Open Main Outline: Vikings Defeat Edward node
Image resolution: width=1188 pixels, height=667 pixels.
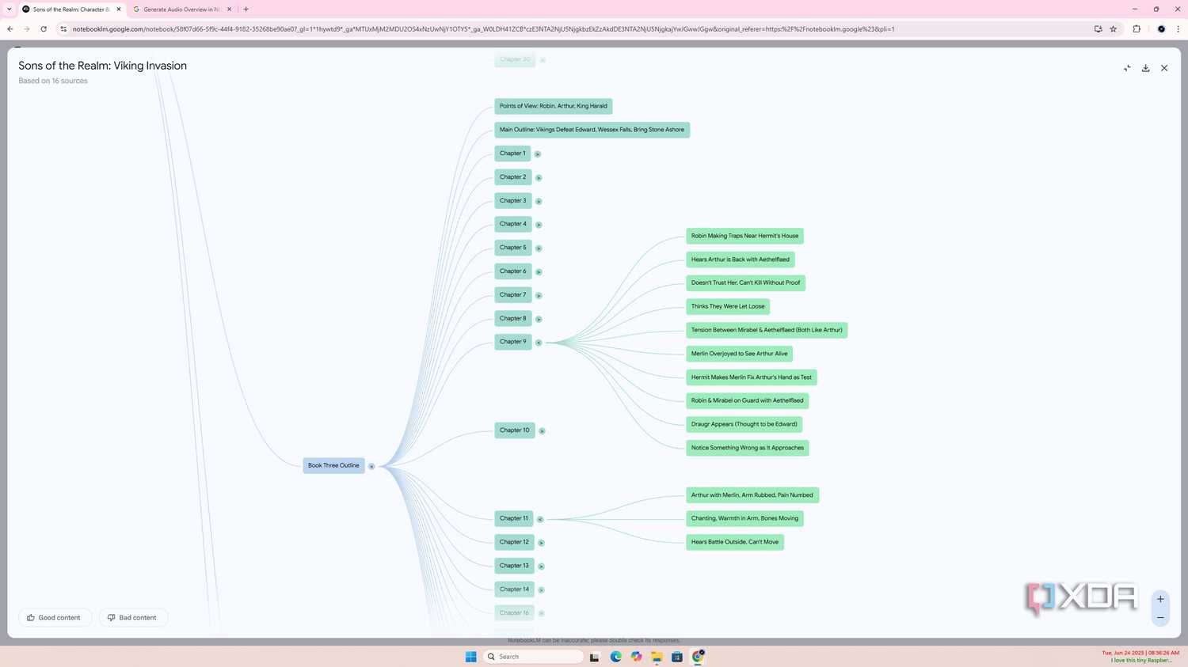pos(592,130)
